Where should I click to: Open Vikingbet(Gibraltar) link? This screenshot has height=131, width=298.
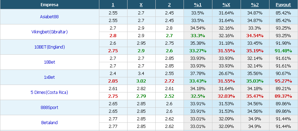pyautogui.click(x=49, y=32)
